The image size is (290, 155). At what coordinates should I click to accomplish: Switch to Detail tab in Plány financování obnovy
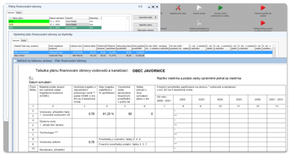[19, 13]
